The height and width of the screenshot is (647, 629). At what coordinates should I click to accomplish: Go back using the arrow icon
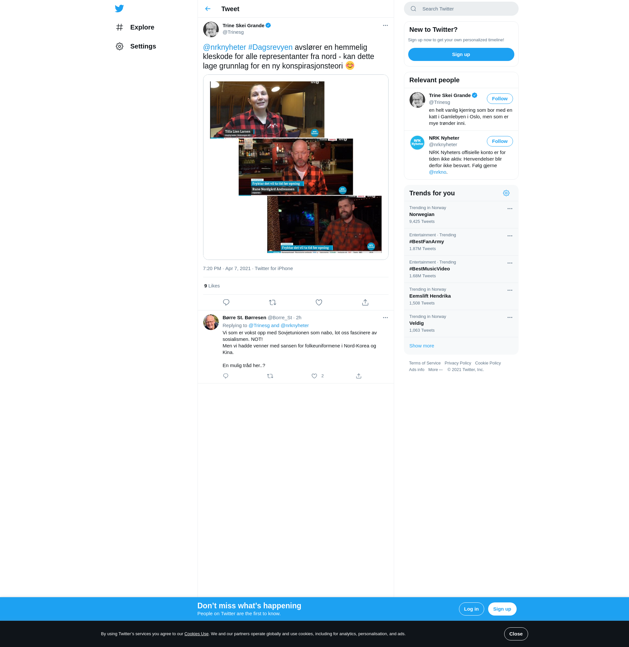pos(208,9)
